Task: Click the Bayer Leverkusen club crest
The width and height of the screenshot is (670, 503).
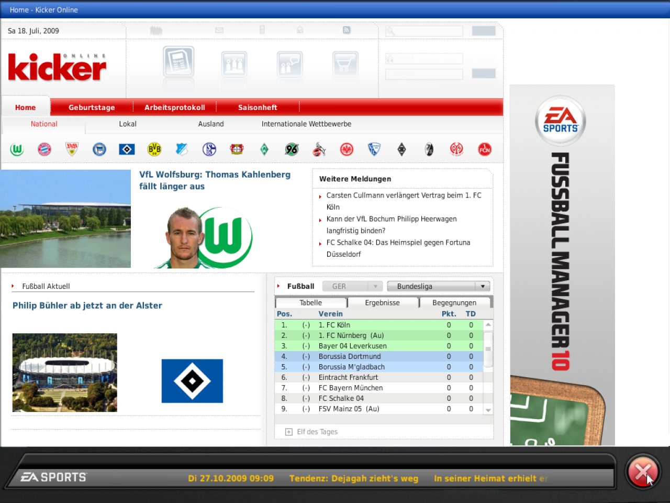Action: (237, 150)
